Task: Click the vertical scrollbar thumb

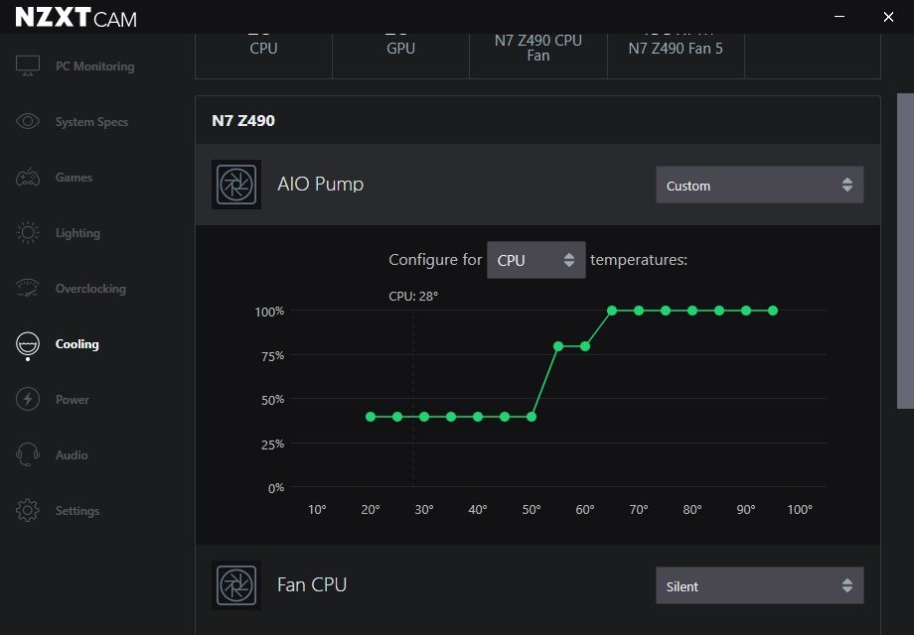Action: tap(905, 251)
